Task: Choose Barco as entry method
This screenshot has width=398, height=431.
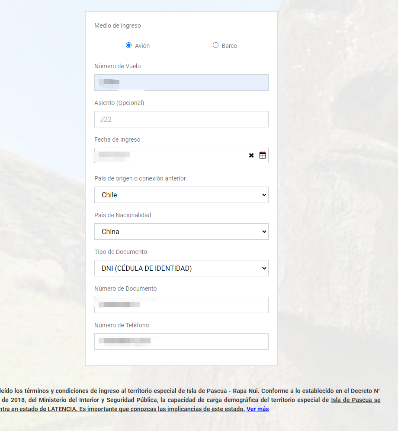Action: (215, 45)
